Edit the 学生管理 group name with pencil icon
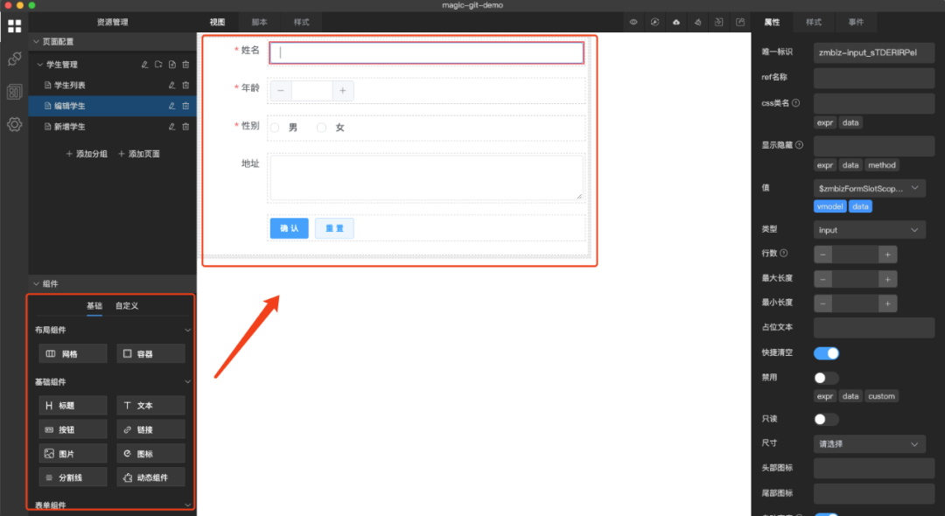Viewport: 945px width, 516px height. (144, 65)
